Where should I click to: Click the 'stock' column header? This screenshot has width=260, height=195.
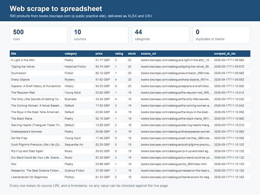[132, 54]
